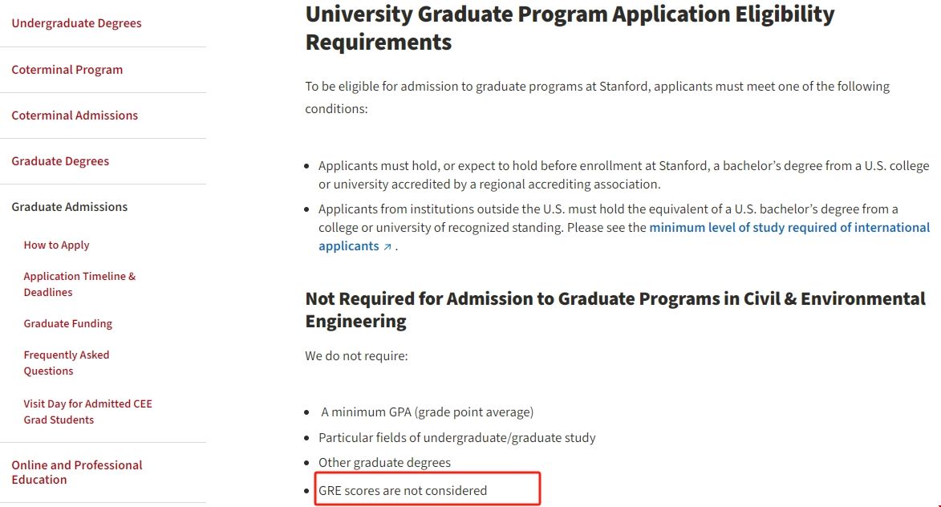Click the Other graduate degrees bullet text
Viewport: 941px width, 507px height.
click(384, 463)
